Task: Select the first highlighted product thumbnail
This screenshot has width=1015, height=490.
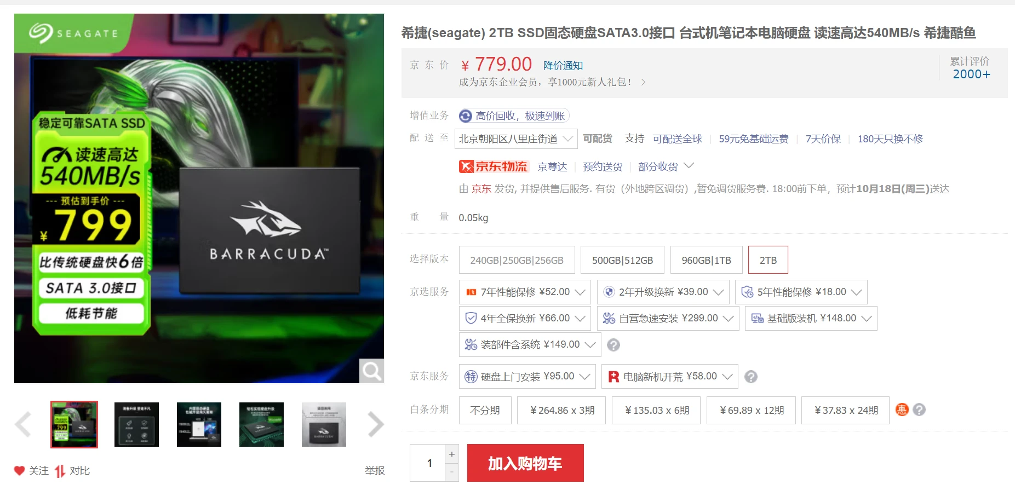Action: (x=74, y=424)
